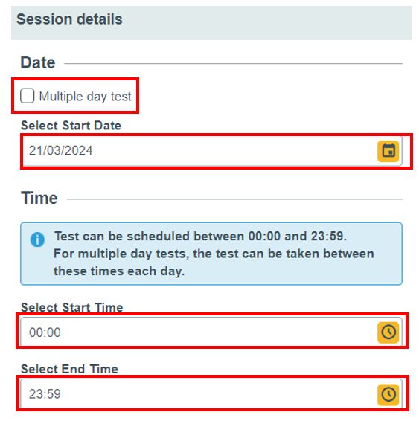Image resolution: width=419 pixels, height=421 pixels.
Task: Click the 'Select End Time' field label
Action: (x=69, y=369)
